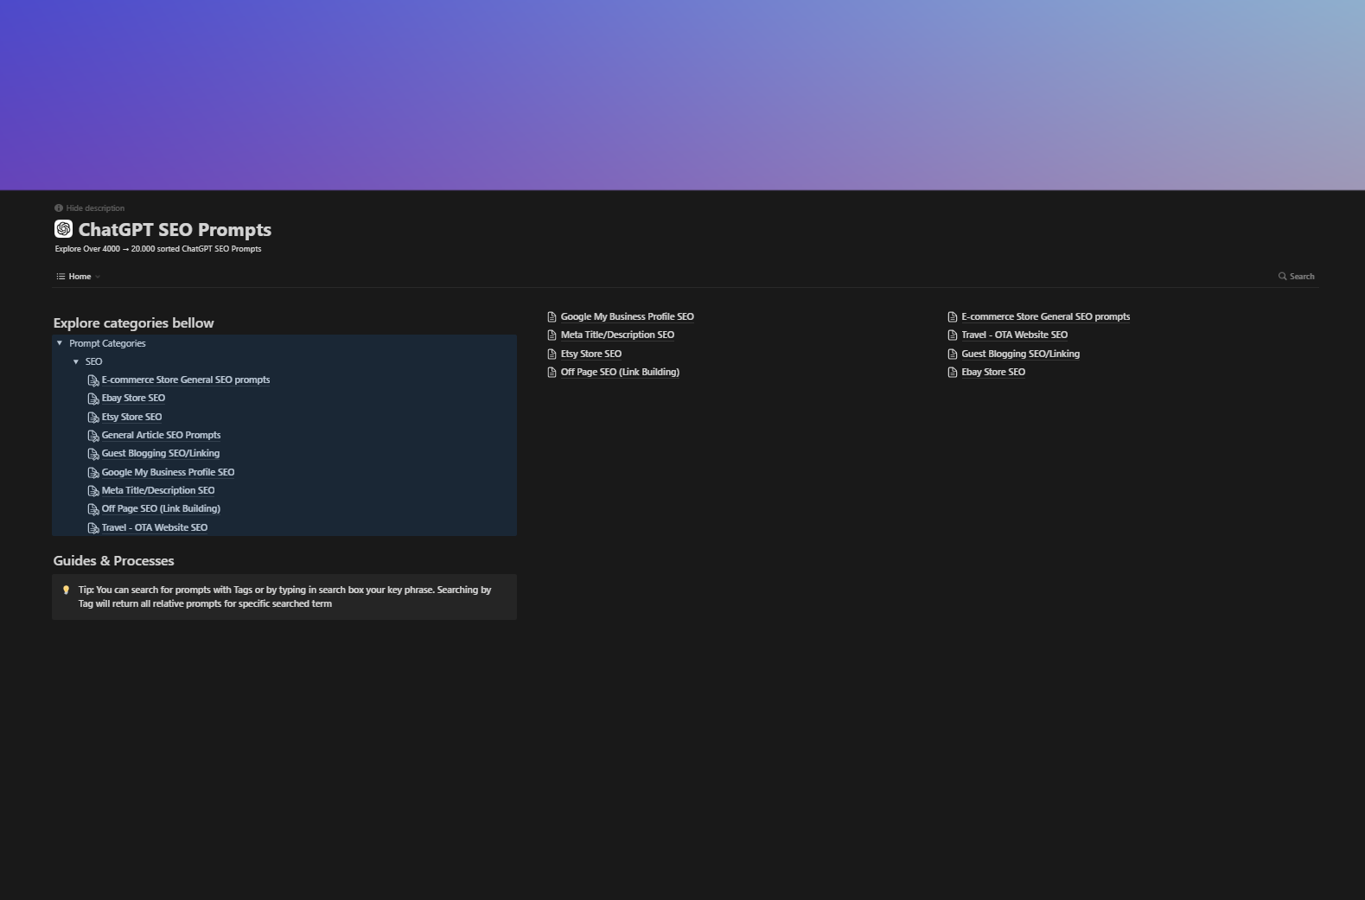Collapse the SEO toggle triangle

[76, 361]
